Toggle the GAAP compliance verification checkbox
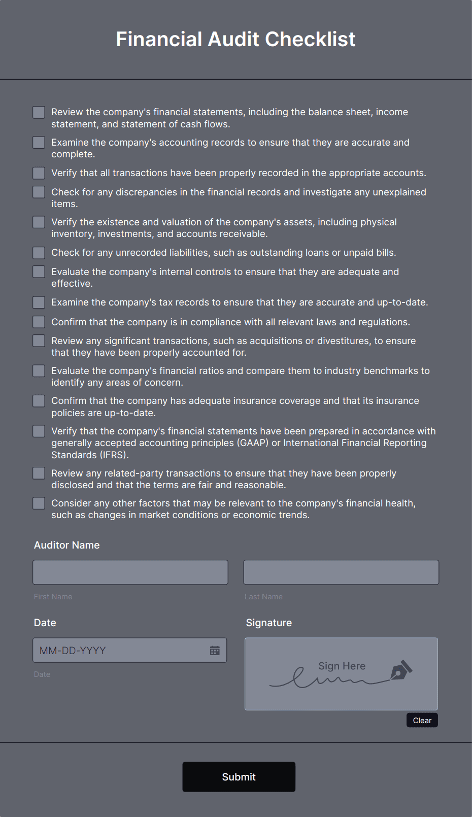The height and width of the screenshot is (817, 472). 39,431
